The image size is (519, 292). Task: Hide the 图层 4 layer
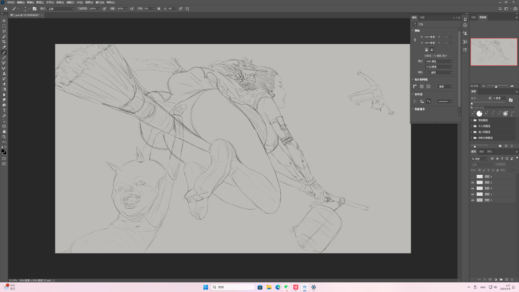pos(473,188)
